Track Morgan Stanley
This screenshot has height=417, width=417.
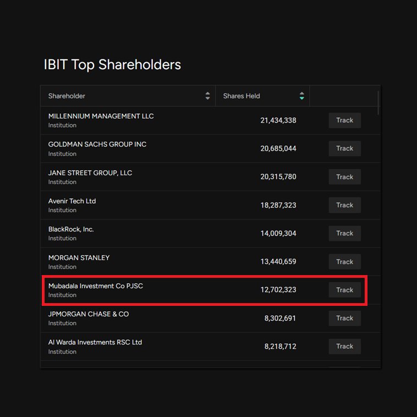point(345,262)
